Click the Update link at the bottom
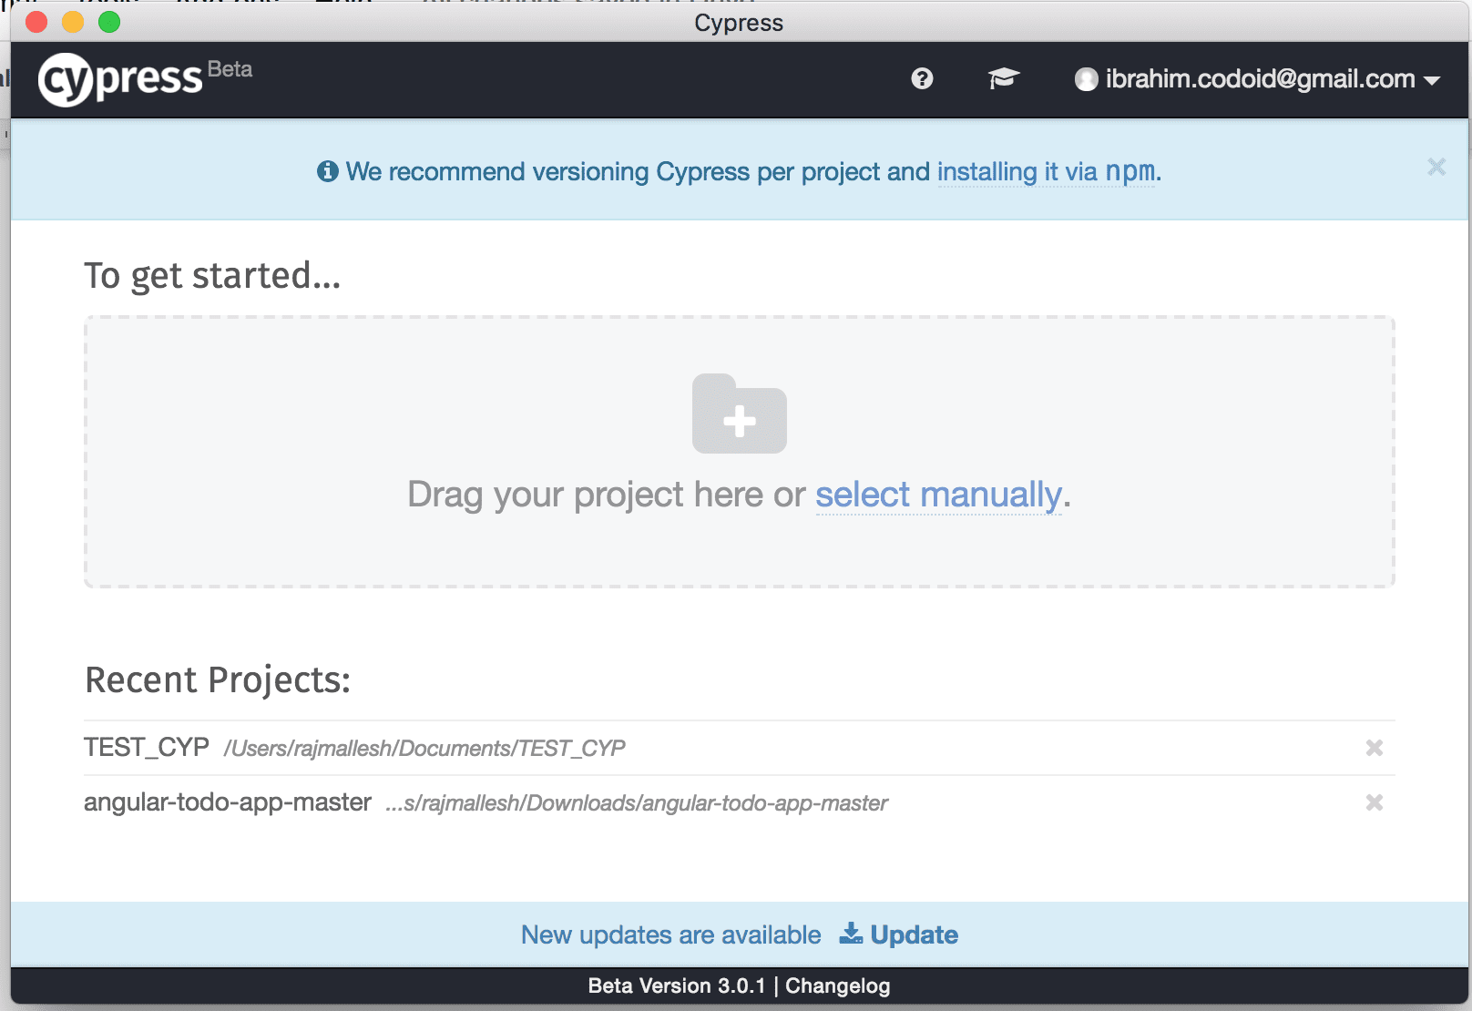Screen dimensions: 1472x1011 tap(914, 934)
